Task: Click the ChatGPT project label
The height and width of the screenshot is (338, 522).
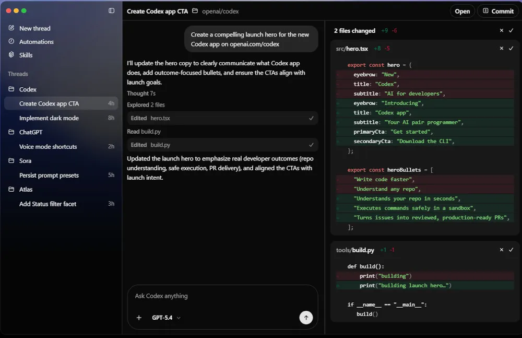Action: 31,132
